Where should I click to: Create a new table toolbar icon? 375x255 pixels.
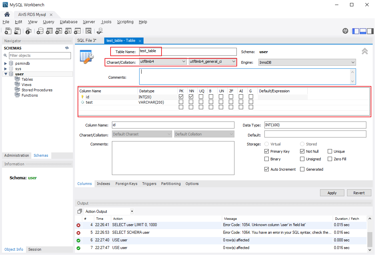click(x=49, y=31)
